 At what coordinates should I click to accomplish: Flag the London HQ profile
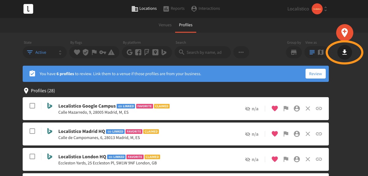pyautogui.click(x=286, y=159)
